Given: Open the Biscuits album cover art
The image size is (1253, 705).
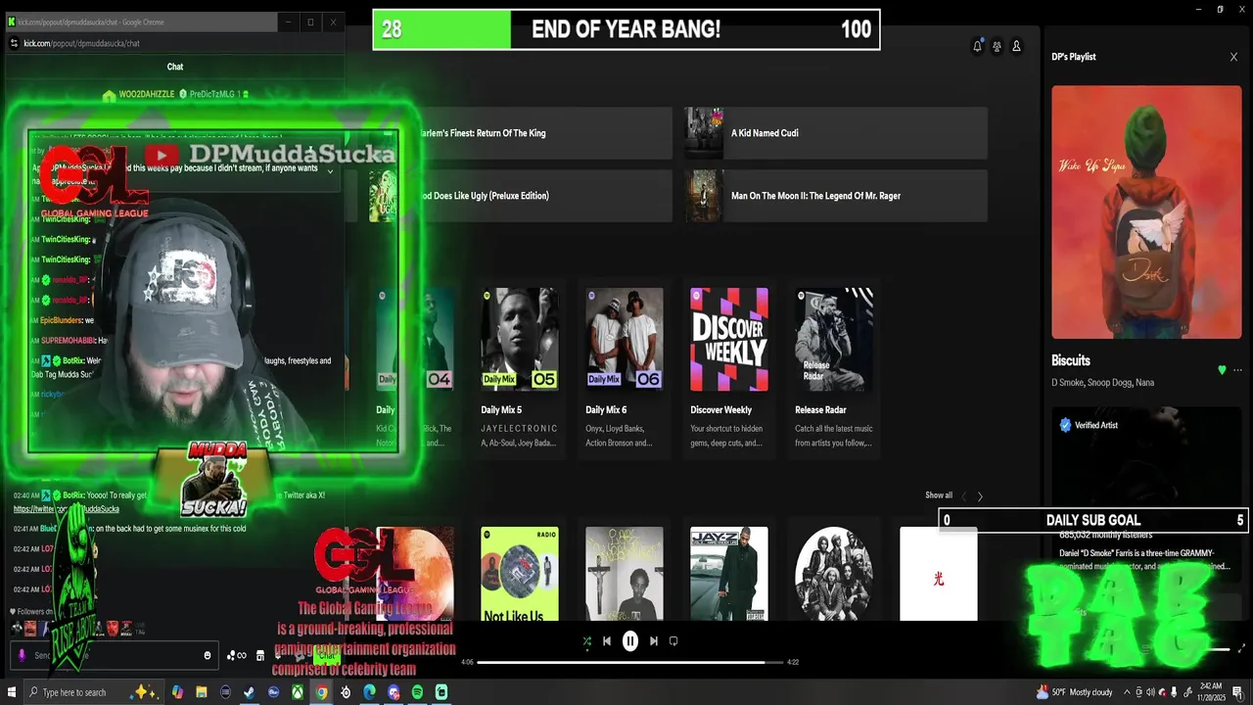Looking at the screenshot, I should [x=1146, y=212].
